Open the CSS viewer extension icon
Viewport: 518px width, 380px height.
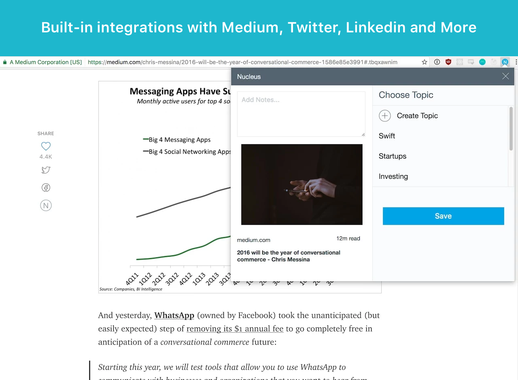[x=471, y=62]
